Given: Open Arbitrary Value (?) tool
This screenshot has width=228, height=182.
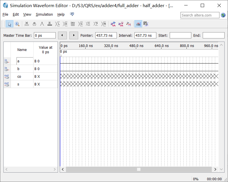Looking at the screenshot, I should pos(96,24).
